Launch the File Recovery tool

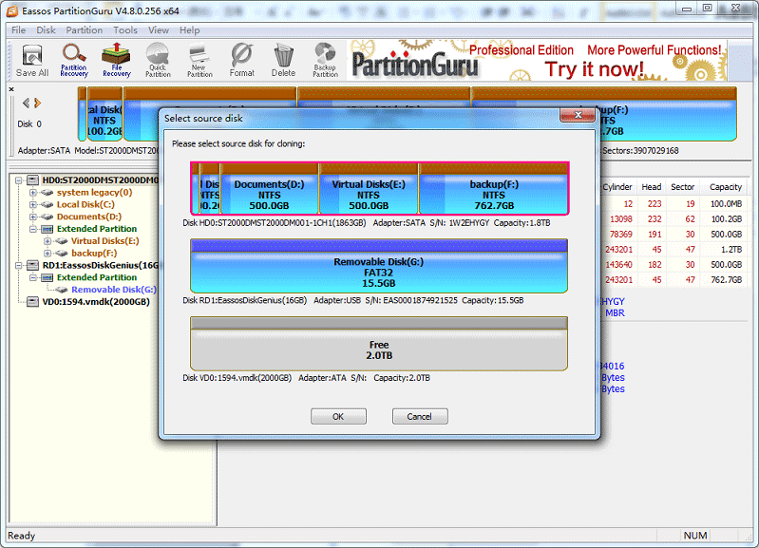116,61
